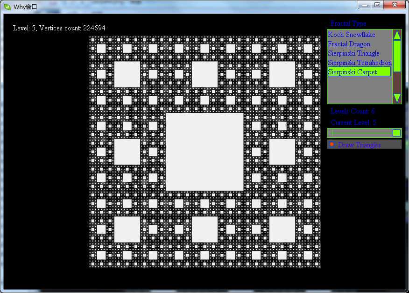This screenshot has height=293, width=409.
Task: Click the large center square of the carpet
Action: pos(205,152)
